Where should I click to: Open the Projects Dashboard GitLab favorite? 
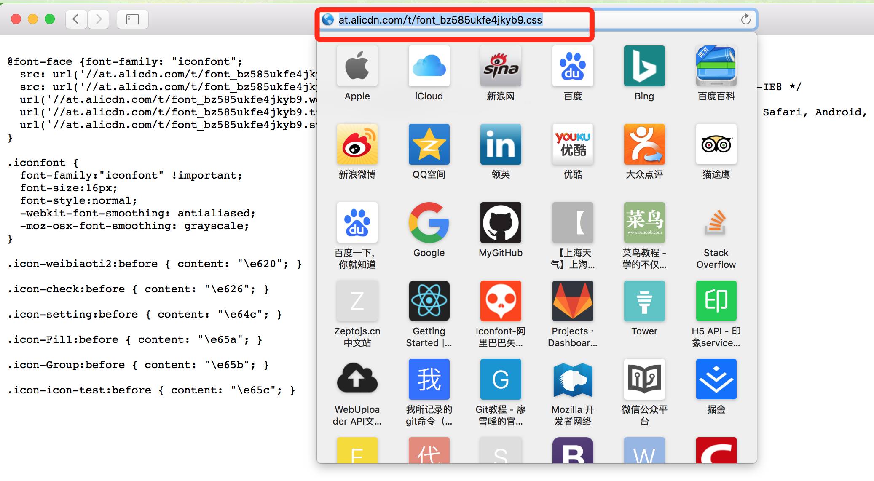coord(572,301)
